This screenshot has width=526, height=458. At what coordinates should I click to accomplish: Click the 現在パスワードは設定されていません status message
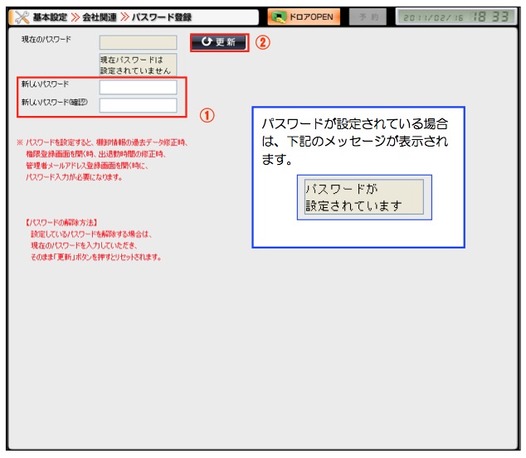[x=138, y=65]
